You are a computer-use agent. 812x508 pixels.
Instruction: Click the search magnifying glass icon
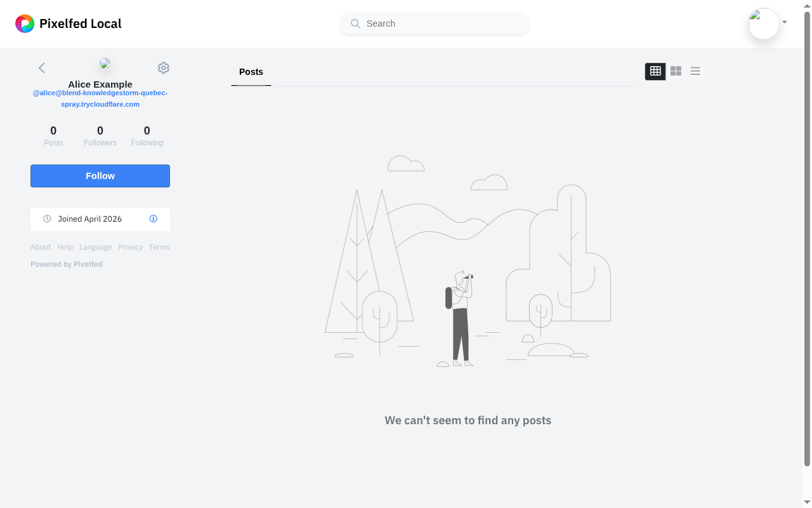[x=355, y=23]
